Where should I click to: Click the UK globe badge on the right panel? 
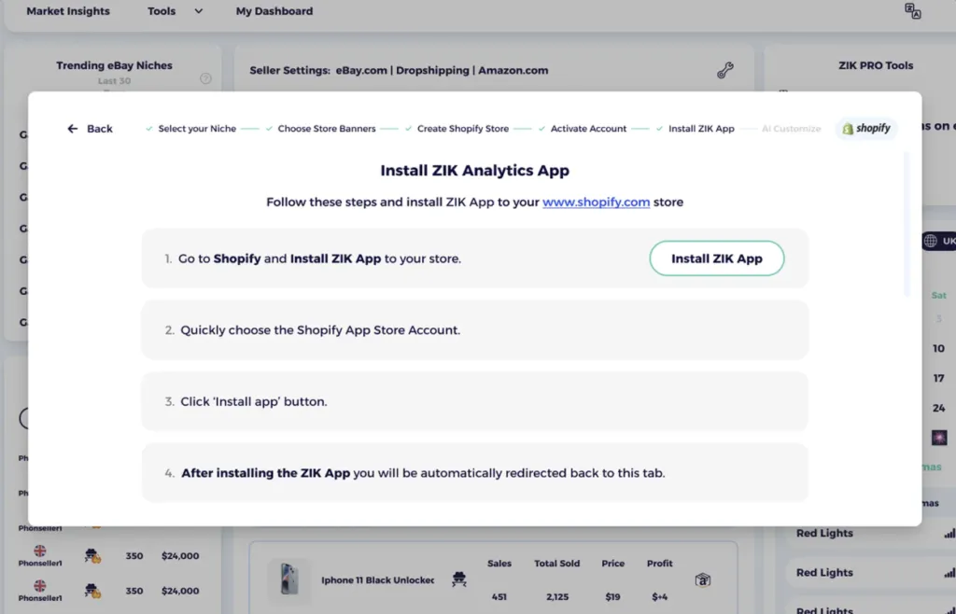tap(936, 241)
